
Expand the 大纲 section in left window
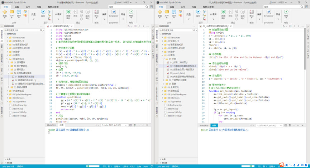click(5, 159)
